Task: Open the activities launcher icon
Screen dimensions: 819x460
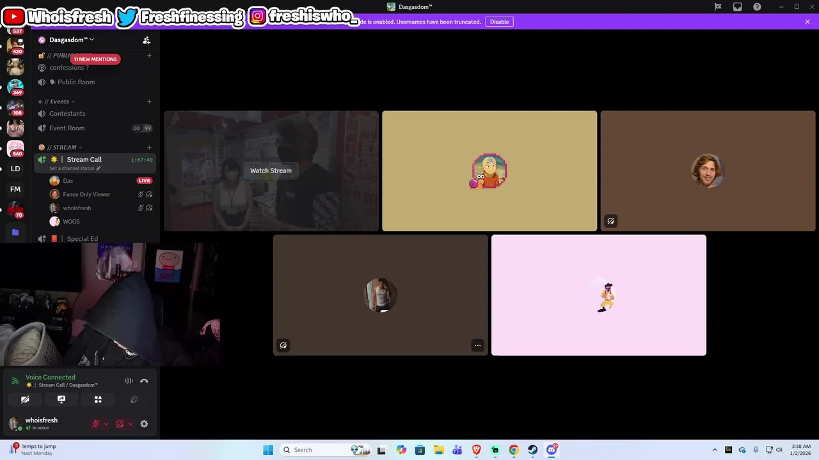Action: pos(98,399)
